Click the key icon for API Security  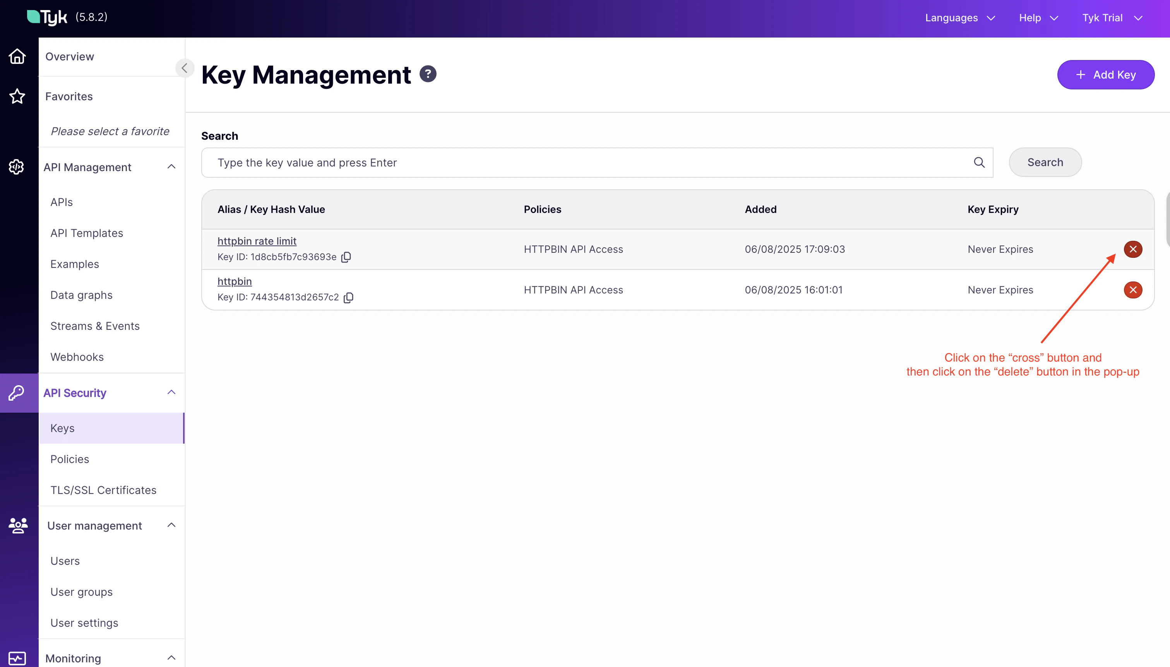(17, 393)
